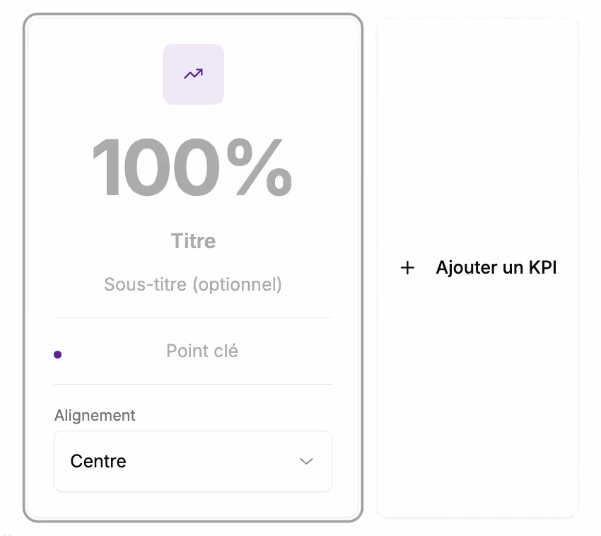
Task: Click the dashed empty KPI placeholder area
Action: coord(478,389)
